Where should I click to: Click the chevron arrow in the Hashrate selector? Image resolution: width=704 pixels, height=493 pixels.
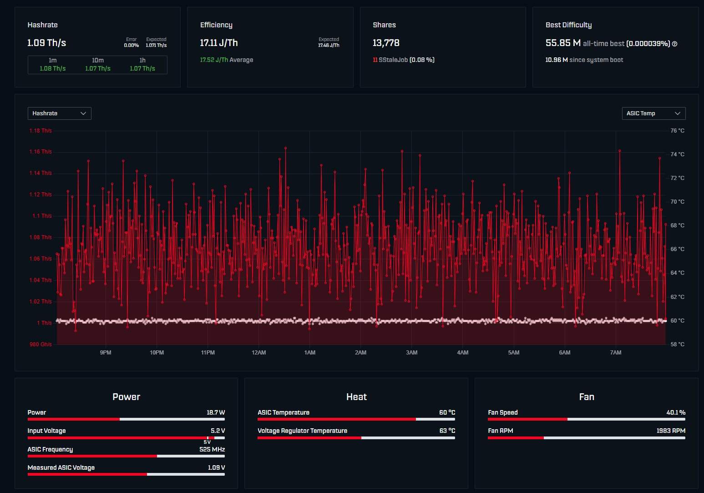point(83,113)
